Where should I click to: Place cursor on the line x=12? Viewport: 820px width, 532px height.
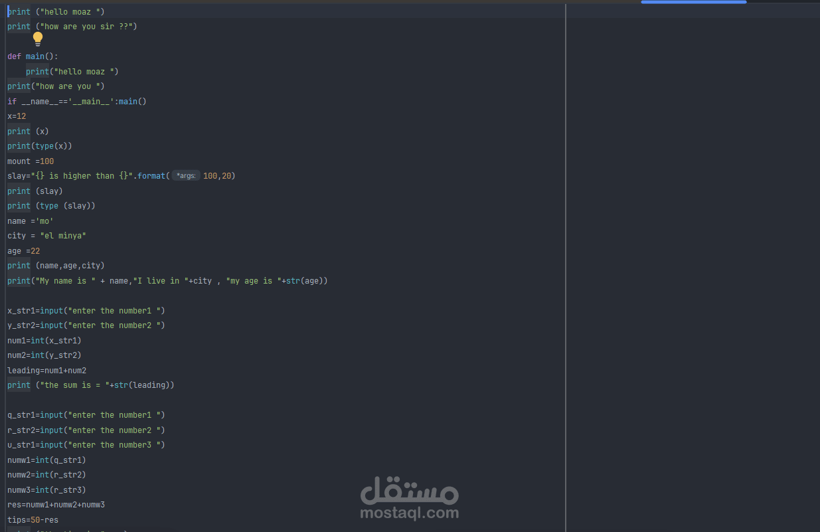point(17,116)
